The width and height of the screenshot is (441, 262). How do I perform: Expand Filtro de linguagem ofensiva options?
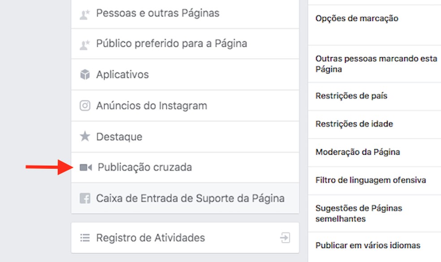click(368, 180)
